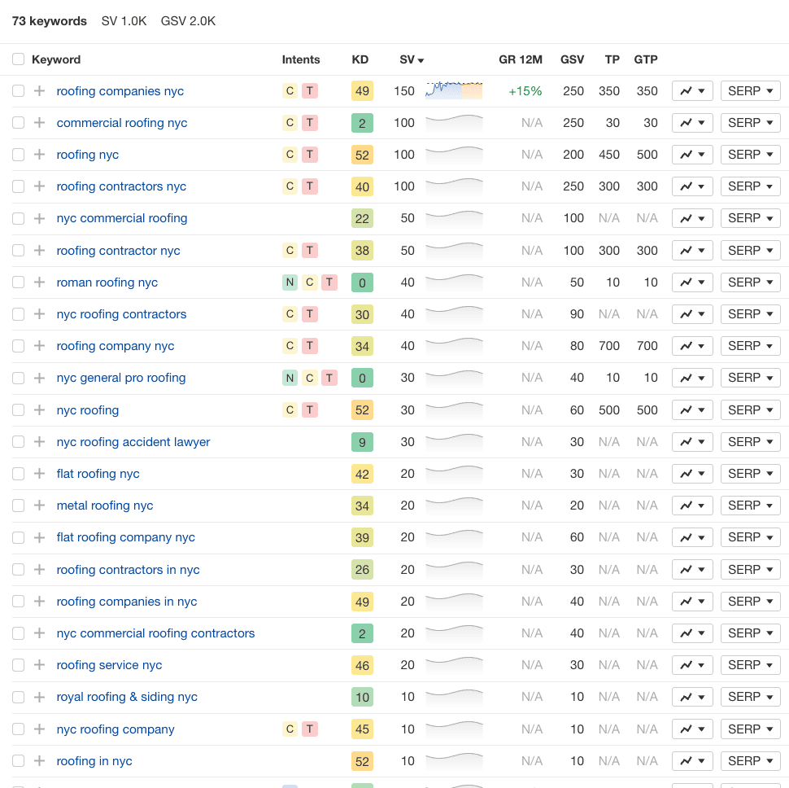The width and height of the screenshot is (789, 788).
Task: Expand SERP dropdown for roofing company nyc
Action: (750, 346)
